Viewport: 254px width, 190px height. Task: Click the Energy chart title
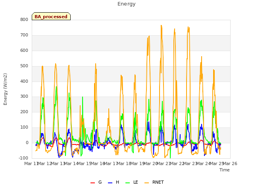tap(127, 4)
